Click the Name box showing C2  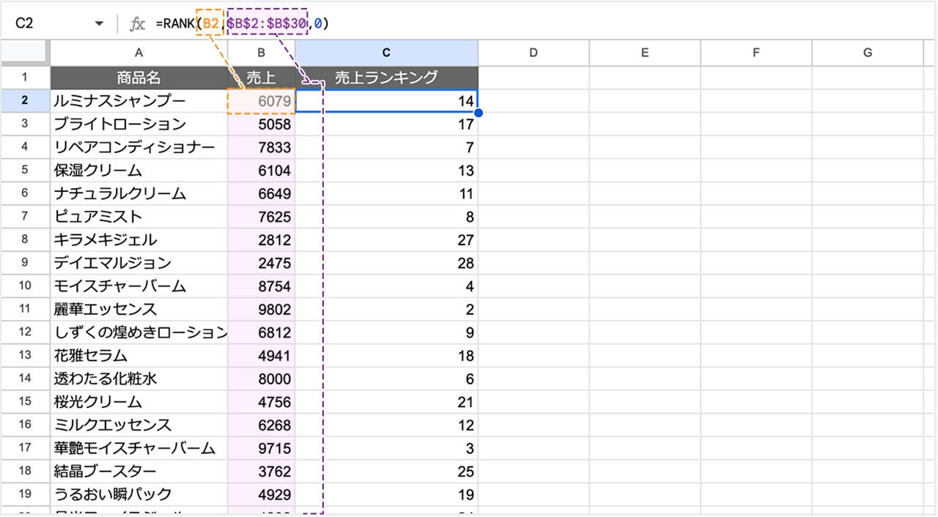[44, 24]
